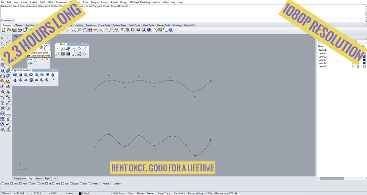Enable the Perp osnap checkbox
Screen dimensions: 367x195
click(54, 184)
